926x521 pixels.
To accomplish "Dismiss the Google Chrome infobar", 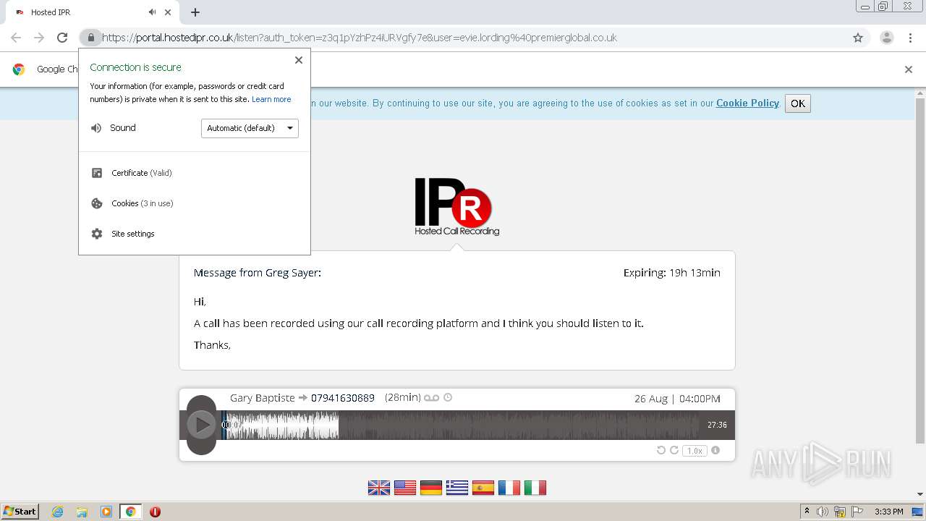I will pos(909,69).
